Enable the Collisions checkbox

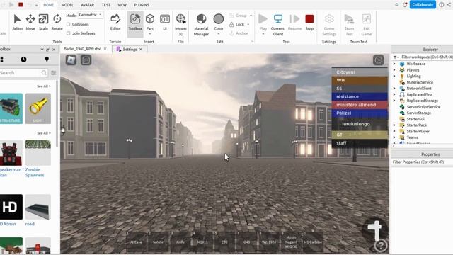69,24
